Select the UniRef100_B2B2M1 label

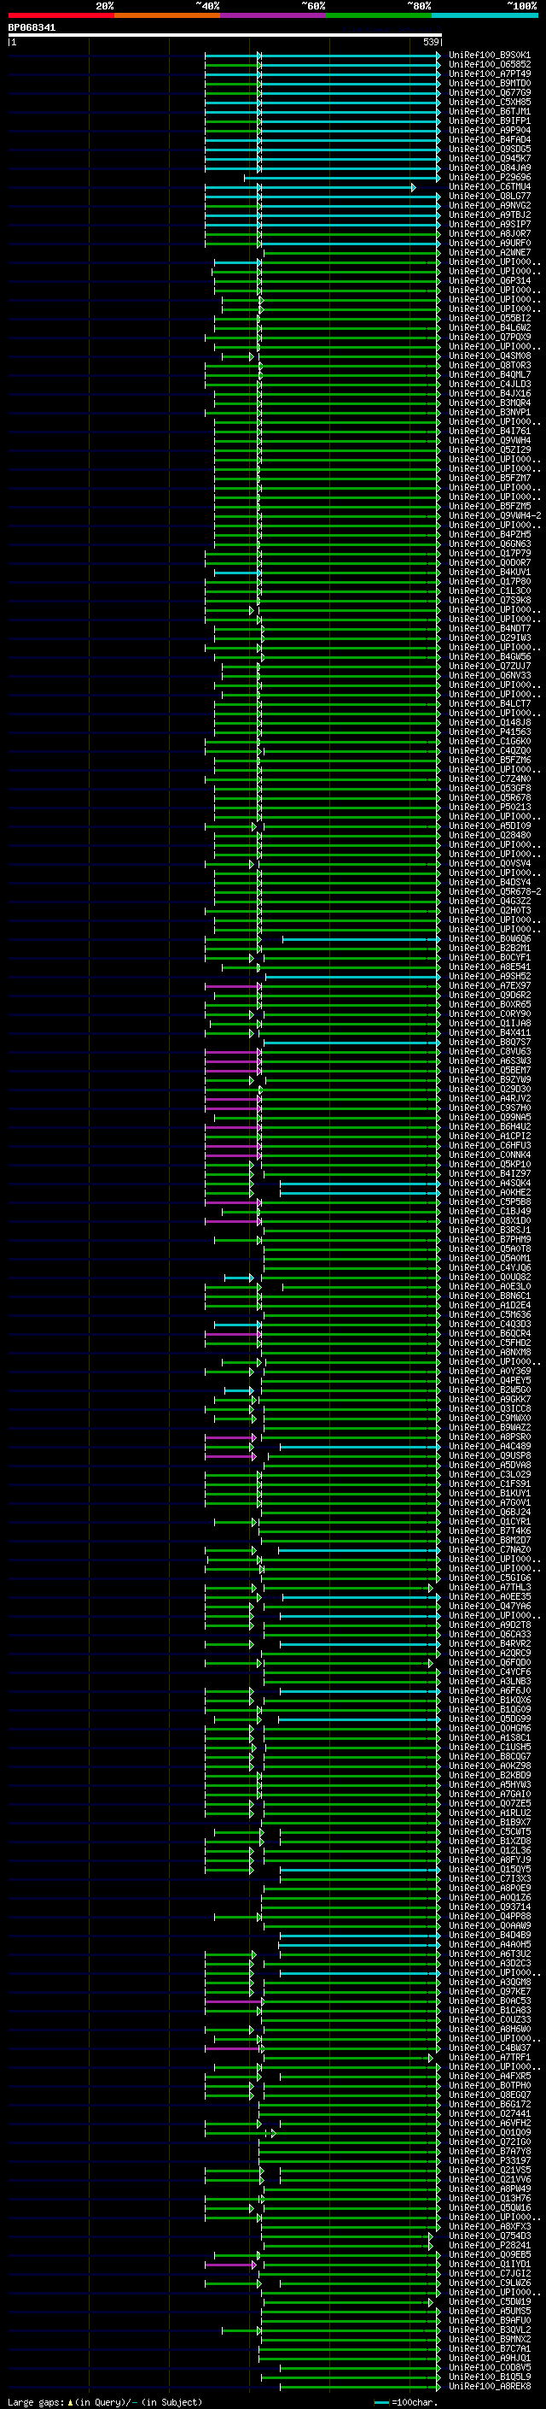coord(489,949)
